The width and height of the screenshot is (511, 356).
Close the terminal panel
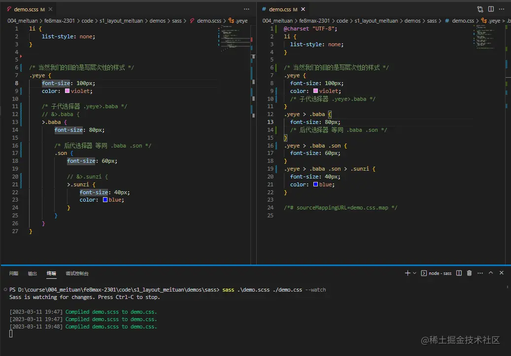click(502, 273)
